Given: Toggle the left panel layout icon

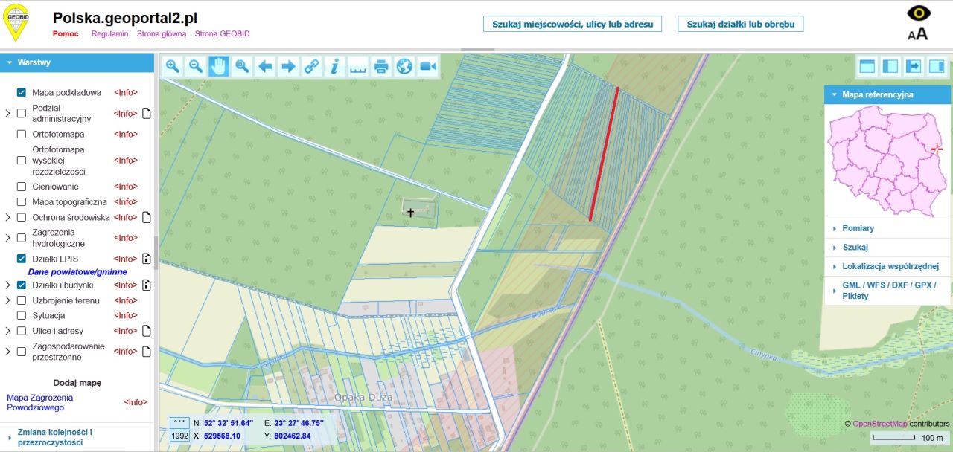Looking at the screenshot, I should 890,66.
